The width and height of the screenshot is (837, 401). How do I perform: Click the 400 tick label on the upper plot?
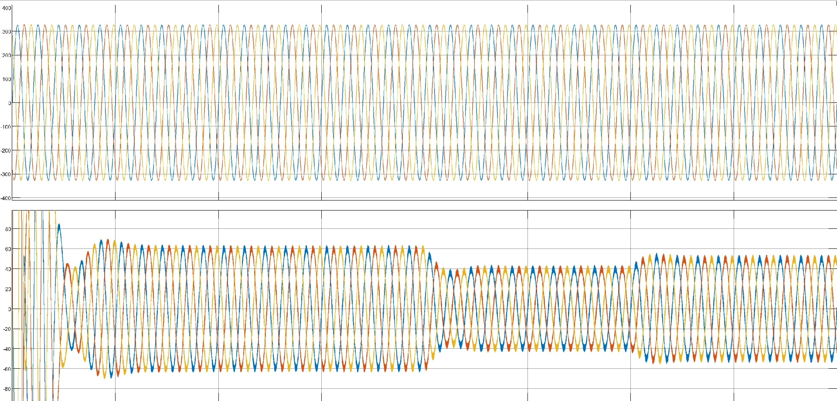click(7, 8)
